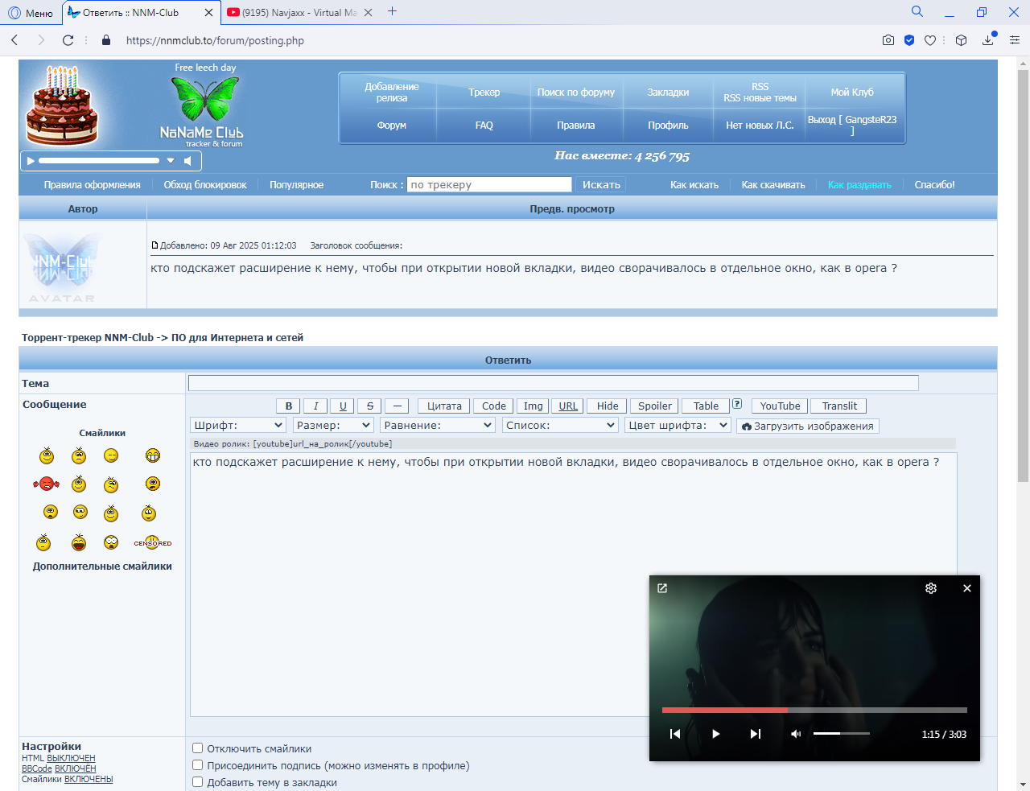This screenshot has height=791, width=1030.
Task: Expand the 'Размер' size dropdown
Action: coord(333,426)
